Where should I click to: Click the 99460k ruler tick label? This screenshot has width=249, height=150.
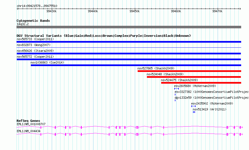coord(176,11)
